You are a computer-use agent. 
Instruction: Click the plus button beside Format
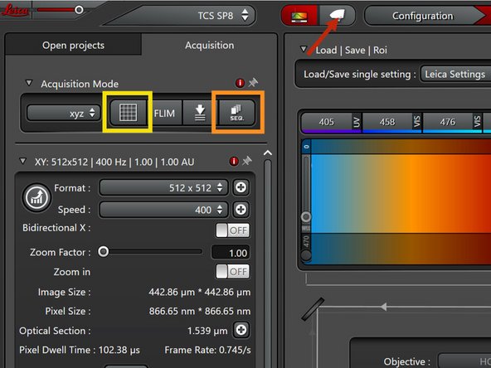tap(241, 188)
